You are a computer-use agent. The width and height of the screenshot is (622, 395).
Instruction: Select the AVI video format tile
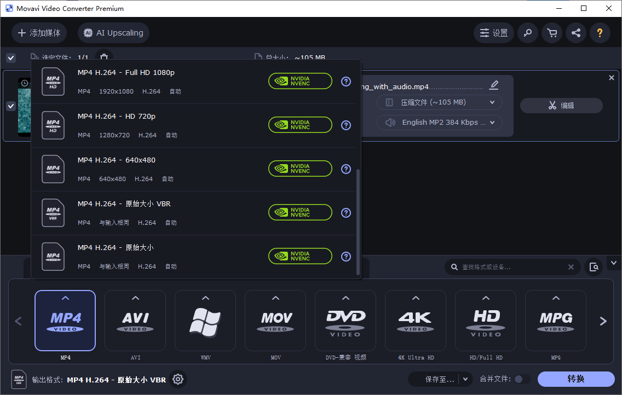coord(135,321)
